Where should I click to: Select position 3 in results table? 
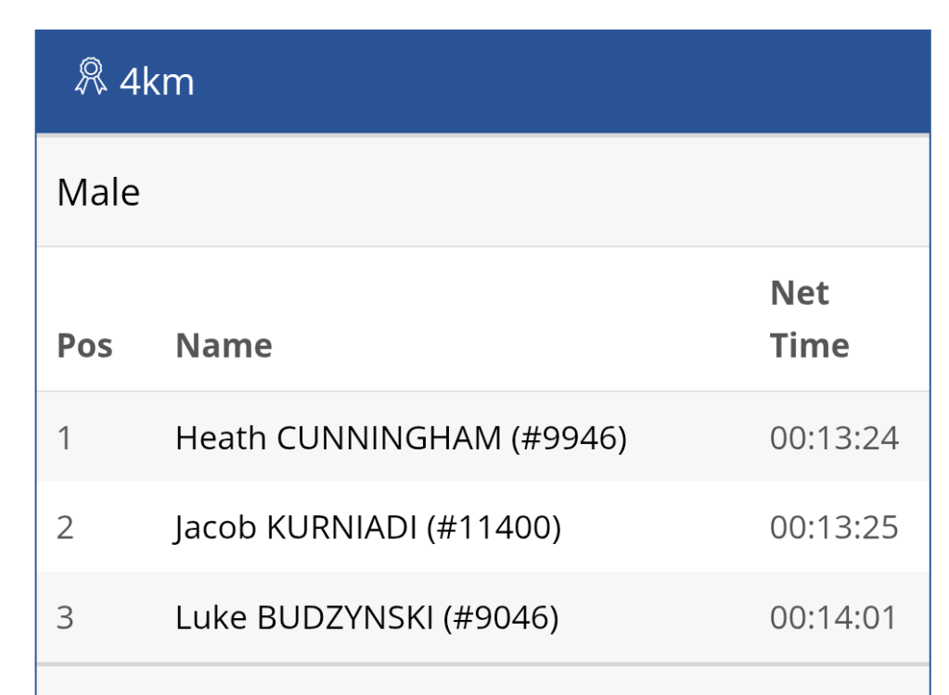coord(65,618)
